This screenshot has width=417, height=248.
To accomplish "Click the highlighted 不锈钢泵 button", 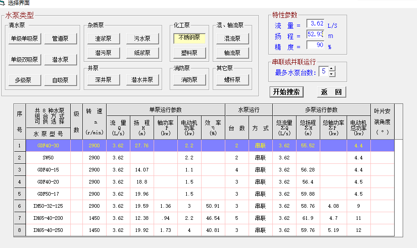I will [189, 38].
